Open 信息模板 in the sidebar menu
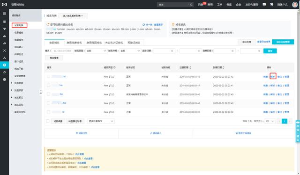Viewport: 300px width, 175px height. point(19,32)
